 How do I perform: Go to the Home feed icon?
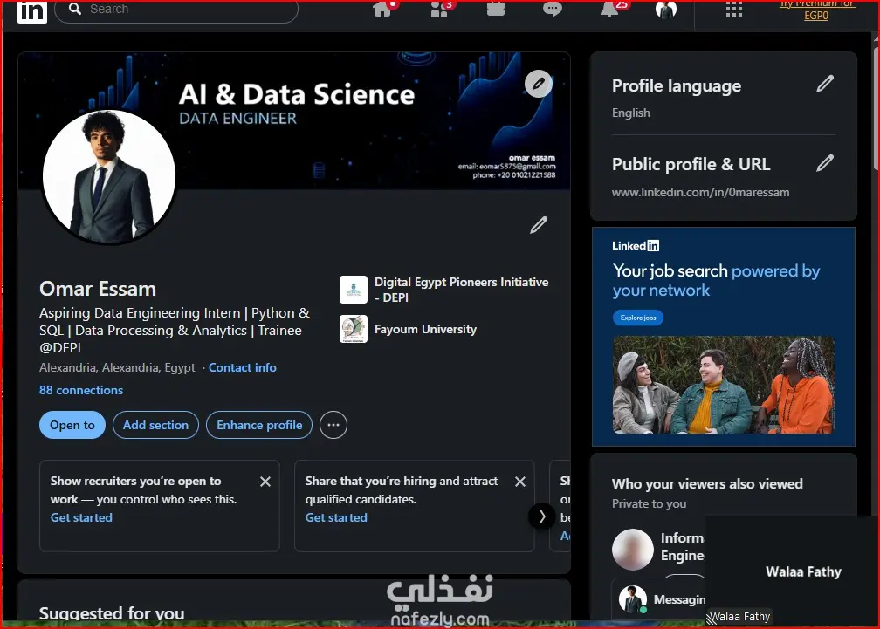[382, 10]
